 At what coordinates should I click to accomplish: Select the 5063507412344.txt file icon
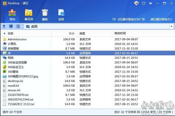pos(4,99)
